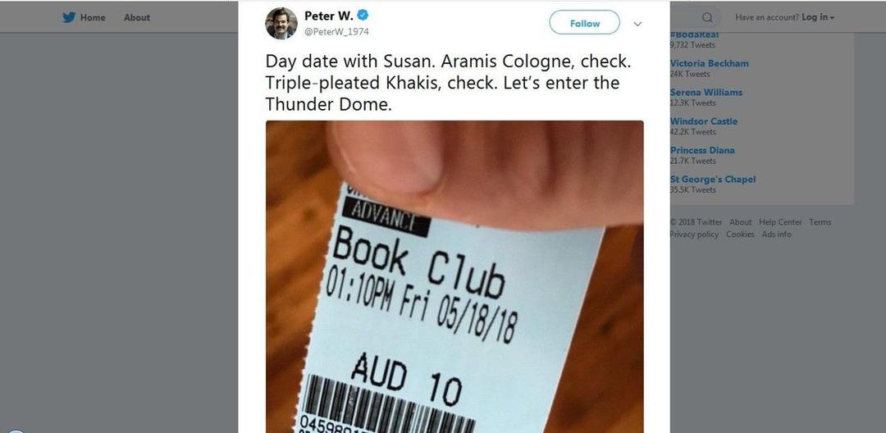886x433 pixels.
Task: View the Victoria Beckham trend
Action: coord(709,63)
